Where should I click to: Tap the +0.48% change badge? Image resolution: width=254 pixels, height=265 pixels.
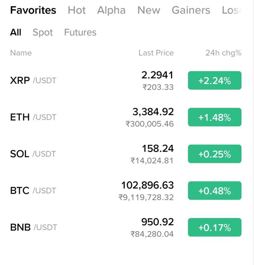pos(214,191)
